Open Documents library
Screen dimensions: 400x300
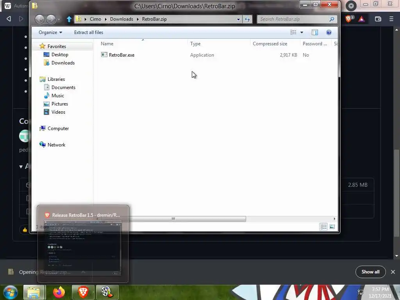pyautogui.click(x=63, y=87)
